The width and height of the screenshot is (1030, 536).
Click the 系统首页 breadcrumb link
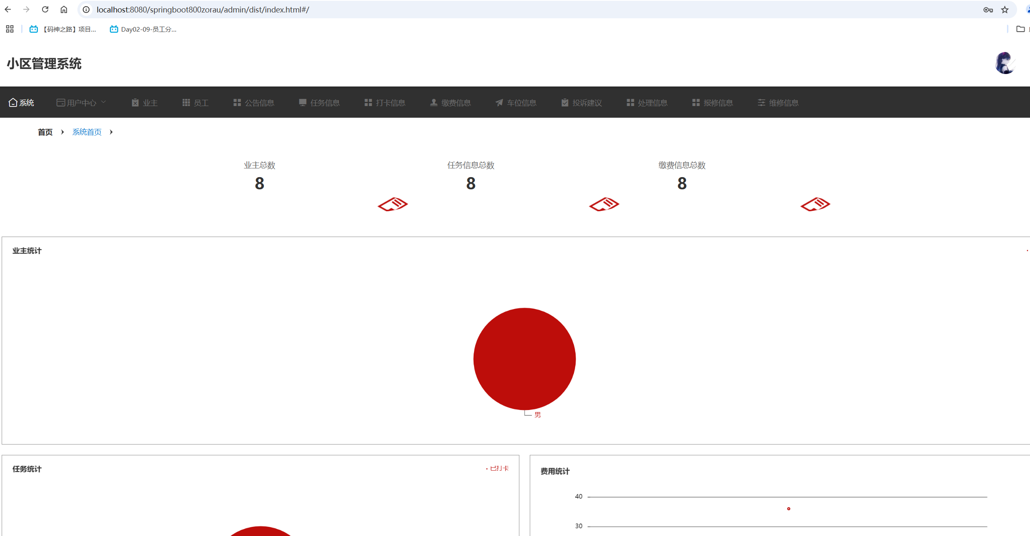coord(87,132)
